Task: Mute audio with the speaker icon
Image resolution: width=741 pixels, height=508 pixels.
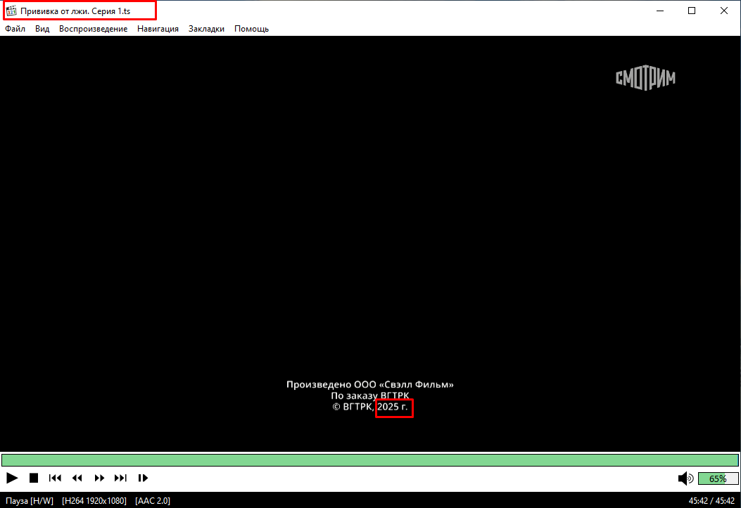Action: point(685,478)
